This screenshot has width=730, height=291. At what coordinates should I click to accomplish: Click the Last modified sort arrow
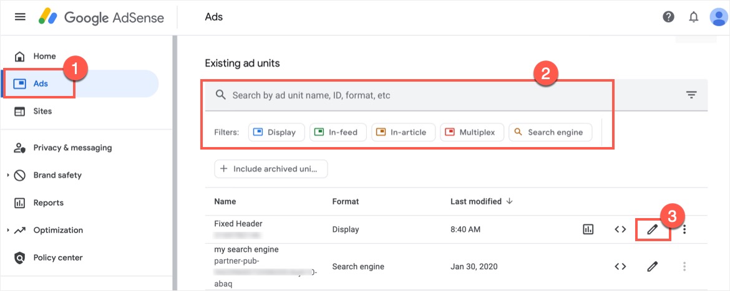click(x=509, y=201)
